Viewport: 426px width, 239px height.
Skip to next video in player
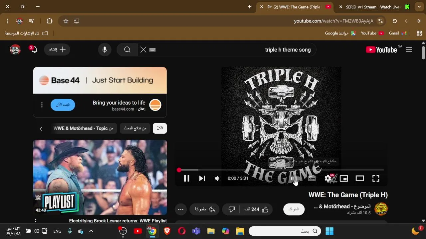pyautogui.click(x=202, y=178)
